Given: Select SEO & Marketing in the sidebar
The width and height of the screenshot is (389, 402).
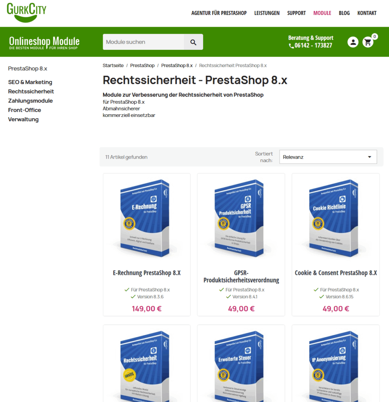Looking at the screenshot, I should click(30, 82).
